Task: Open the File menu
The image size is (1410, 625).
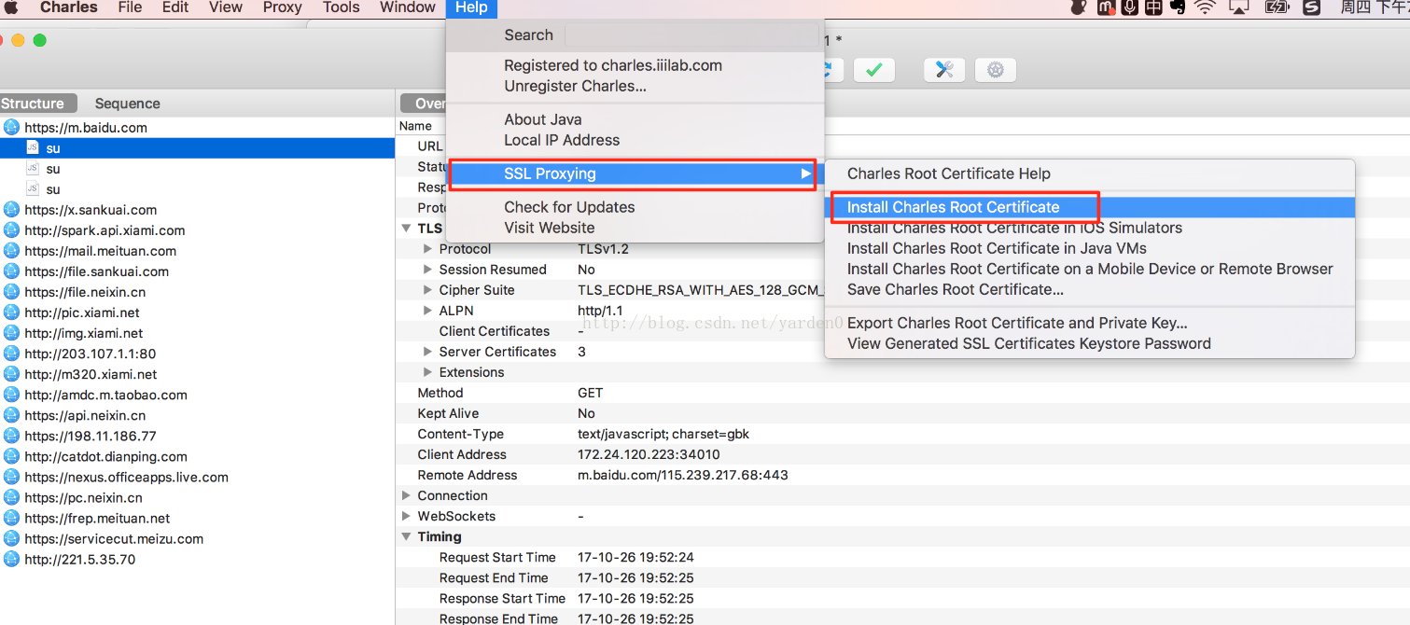Action: (130, 7)
